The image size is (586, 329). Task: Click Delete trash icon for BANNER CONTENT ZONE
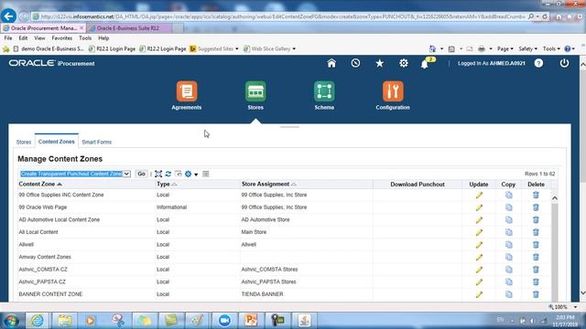click(536, 294)
